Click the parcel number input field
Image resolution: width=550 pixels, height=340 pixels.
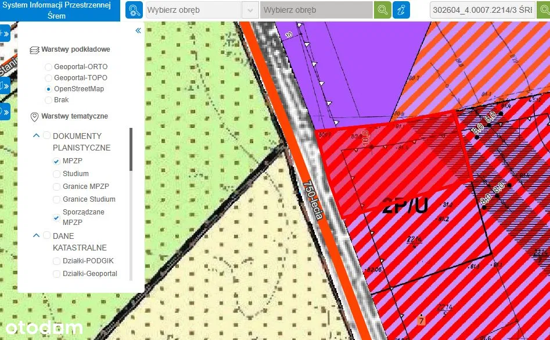(482, 10)
